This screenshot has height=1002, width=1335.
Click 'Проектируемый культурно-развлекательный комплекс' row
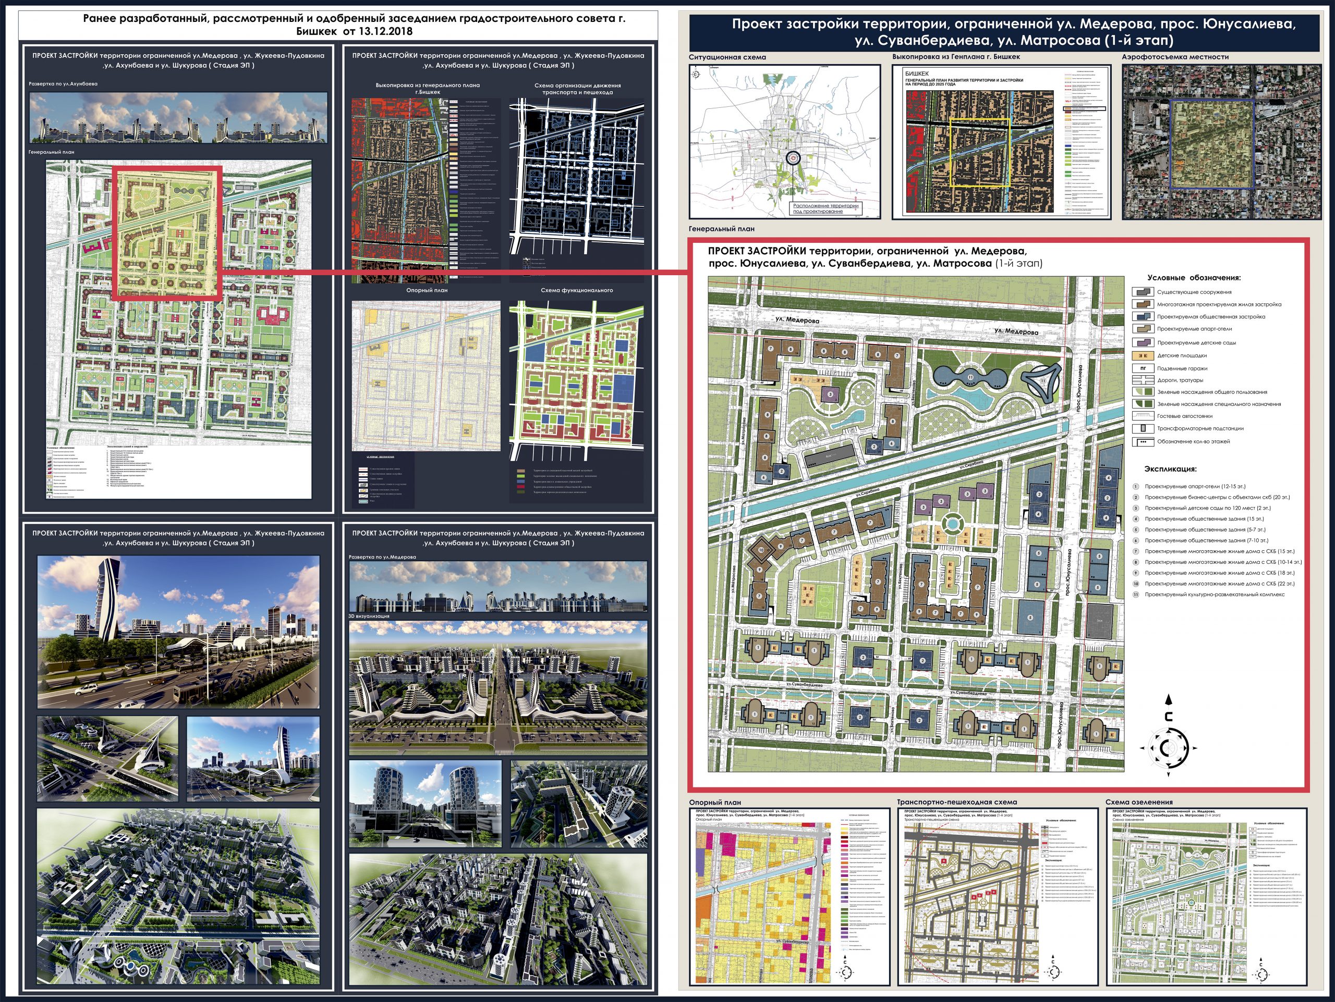[1215, 595]
